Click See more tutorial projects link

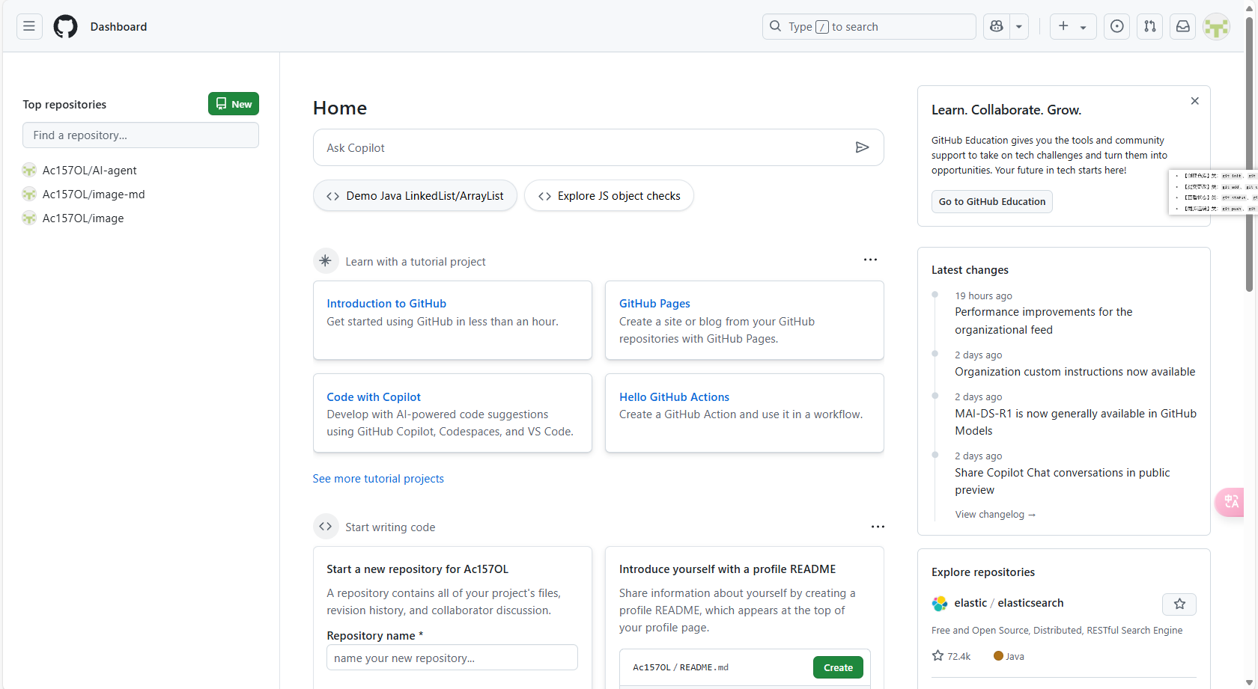click(378, 479)
